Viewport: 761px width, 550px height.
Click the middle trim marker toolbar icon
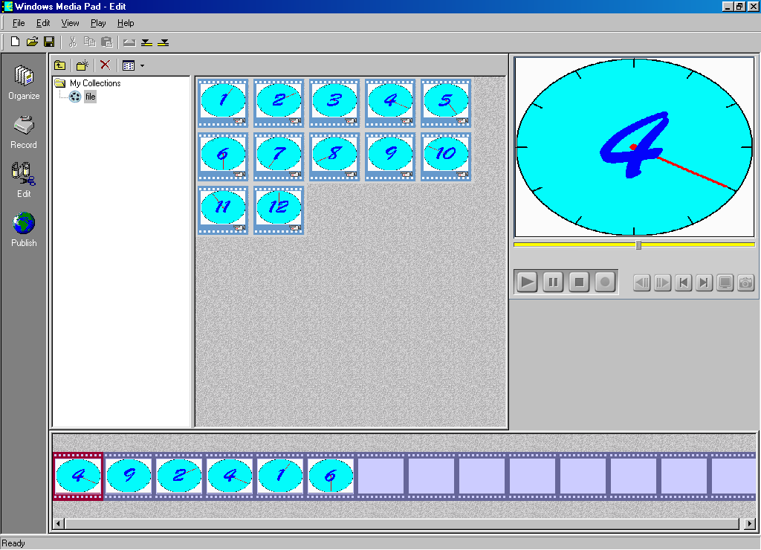[146, 42]
